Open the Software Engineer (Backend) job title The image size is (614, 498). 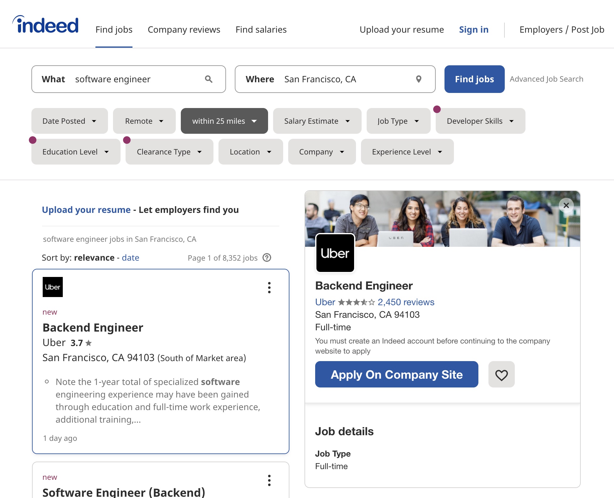point(124,492)
